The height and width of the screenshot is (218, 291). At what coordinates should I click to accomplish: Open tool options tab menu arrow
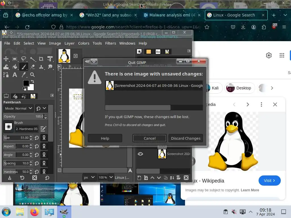tap(52, 95)
